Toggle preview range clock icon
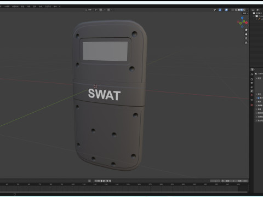Screen dimensions: 263x197 pyautogui.click(x=222, y=181)
